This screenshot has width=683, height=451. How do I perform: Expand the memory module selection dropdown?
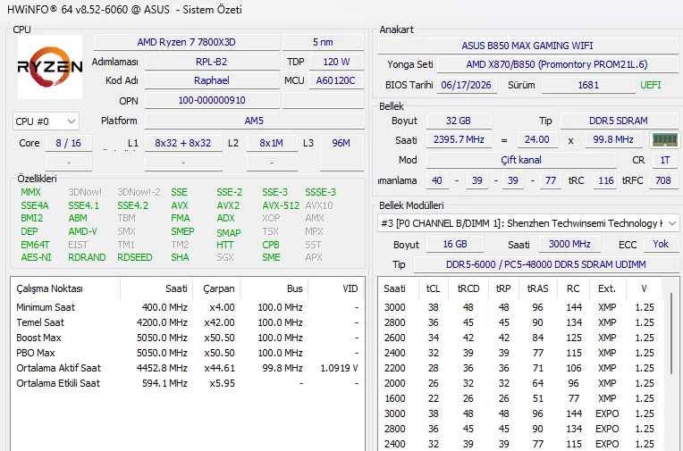coord(528,223)
